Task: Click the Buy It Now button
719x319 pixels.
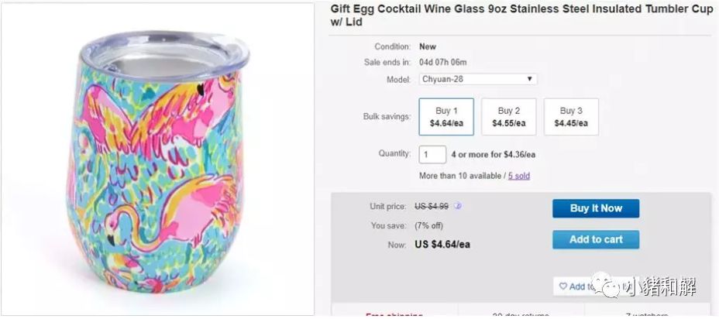Action: point(596,208)
